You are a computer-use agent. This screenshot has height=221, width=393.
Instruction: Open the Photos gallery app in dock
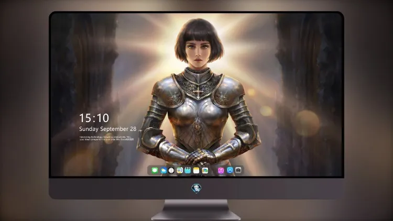pyautogui.click(x=205, y=170)
